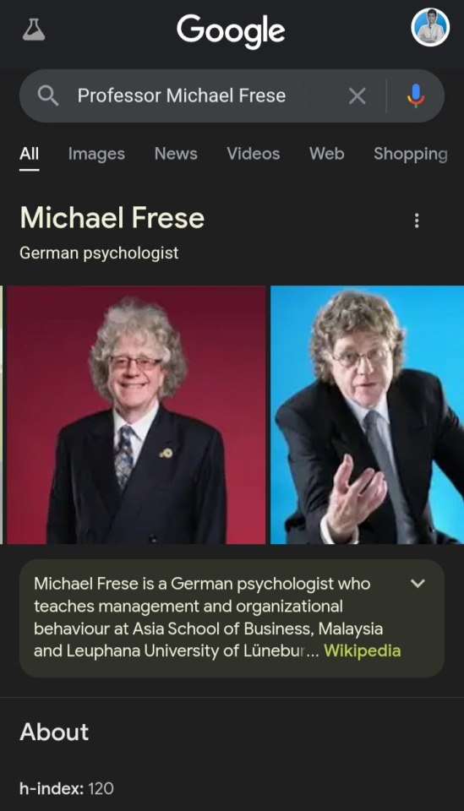
Task: Expand the Wikipedia description chevron
Action: (x=418, y=584)
